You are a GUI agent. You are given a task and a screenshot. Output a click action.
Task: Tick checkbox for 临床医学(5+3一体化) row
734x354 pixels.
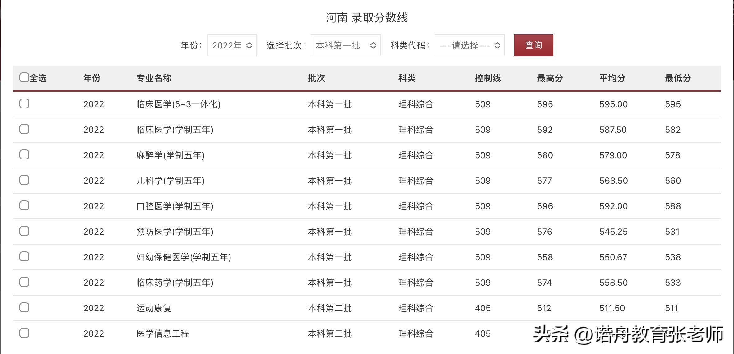(24, 103)
